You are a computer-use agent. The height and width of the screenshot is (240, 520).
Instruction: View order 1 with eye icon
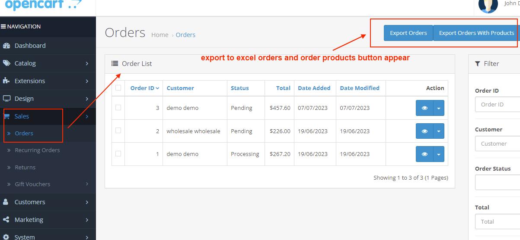(x=424, y=154)
